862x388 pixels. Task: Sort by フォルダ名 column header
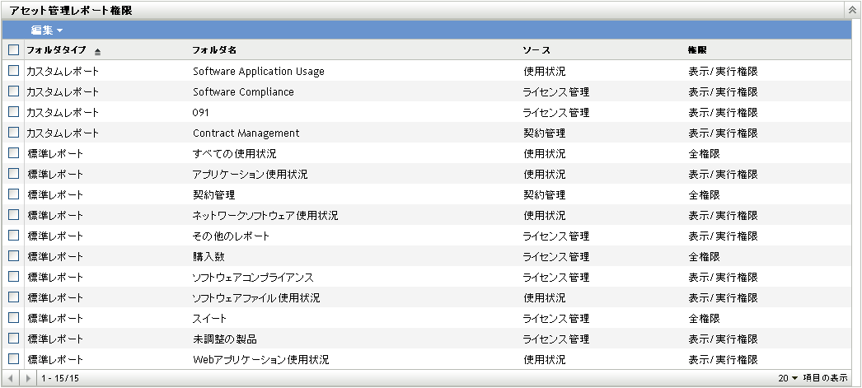coord(214,50)
